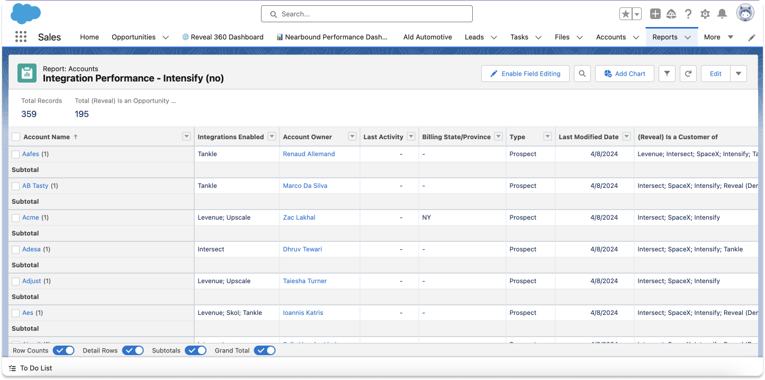Image resolution: width=765 pixels, height=380 pixels.
Task: Open the AB Tasty account link
Action: point(35,186)
